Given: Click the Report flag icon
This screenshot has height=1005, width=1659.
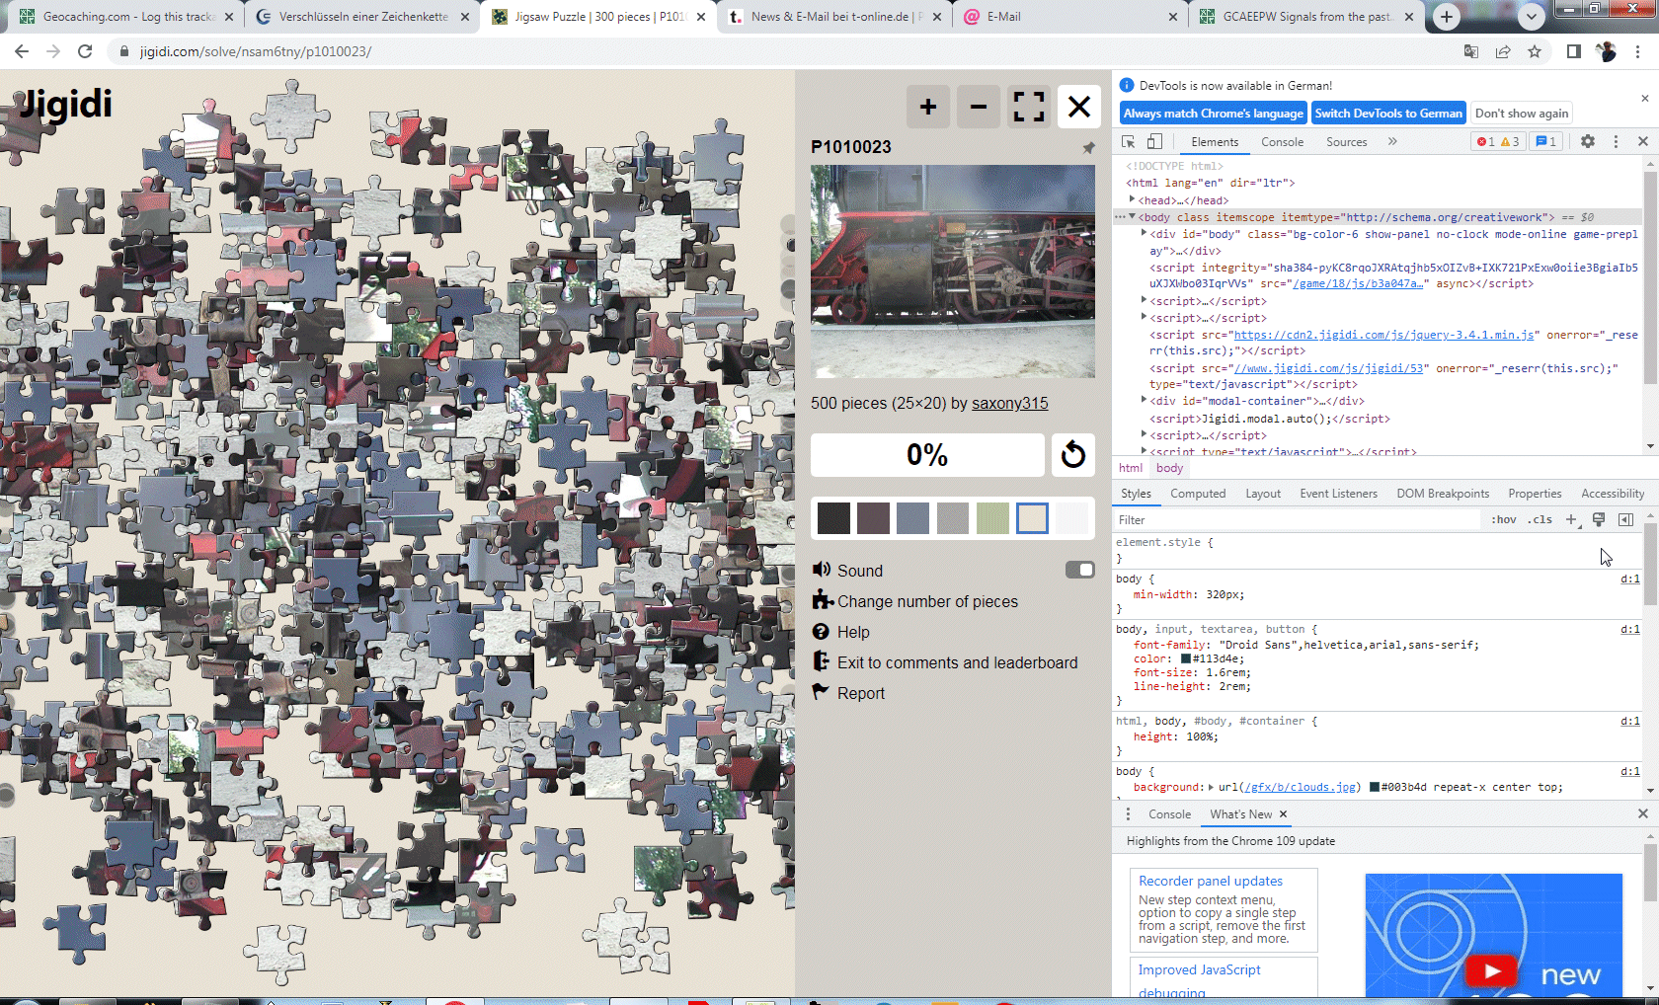Looking at the screenshot, I should (x=821, y=692).
